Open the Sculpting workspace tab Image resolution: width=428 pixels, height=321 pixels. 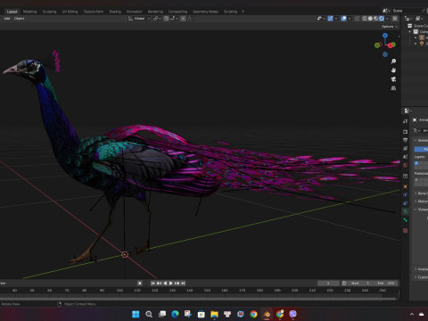[x=49, y=12]
